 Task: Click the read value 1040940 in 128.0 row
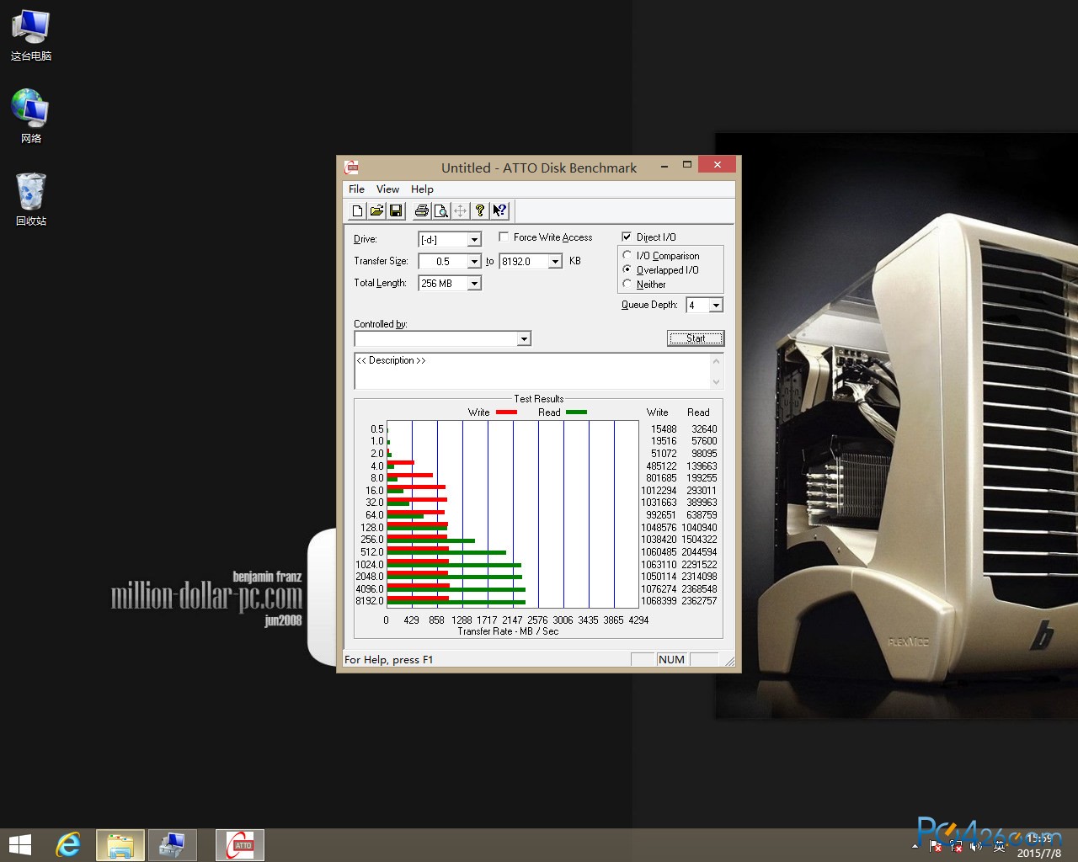click(x=700, y=528)
